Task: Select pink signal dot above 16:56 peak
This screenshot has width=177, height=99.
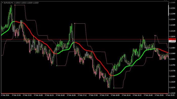Action: (75, 23)
